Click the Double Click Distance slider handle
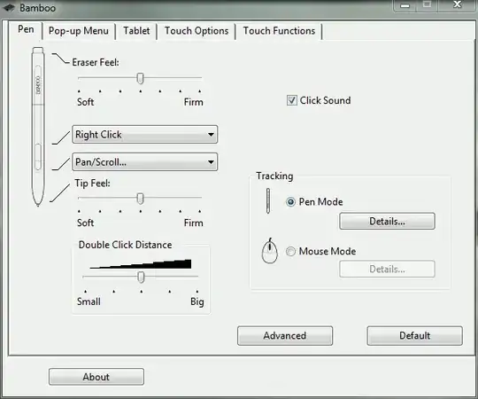The image size is (478, 399). tap(141, 278)
